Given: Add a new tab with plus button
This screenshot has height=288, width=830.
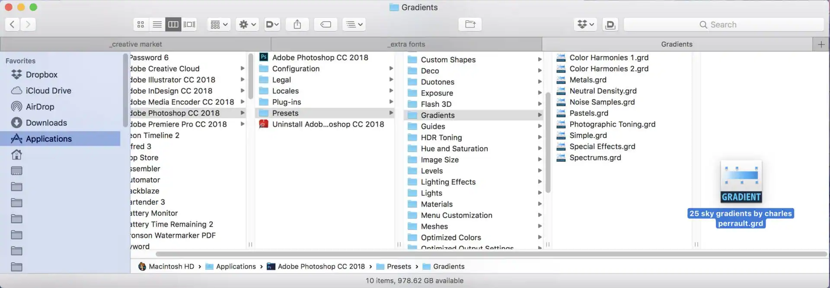Looking at the screenshot, I should [821, 44].
